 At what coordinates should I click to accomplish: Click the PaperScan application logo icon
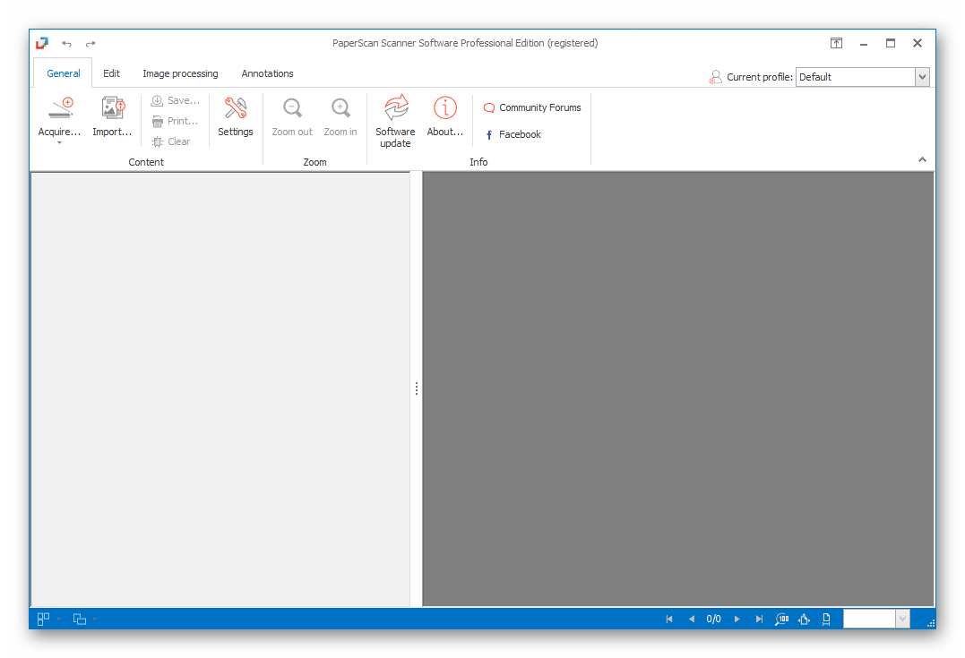tap(42, 43)
